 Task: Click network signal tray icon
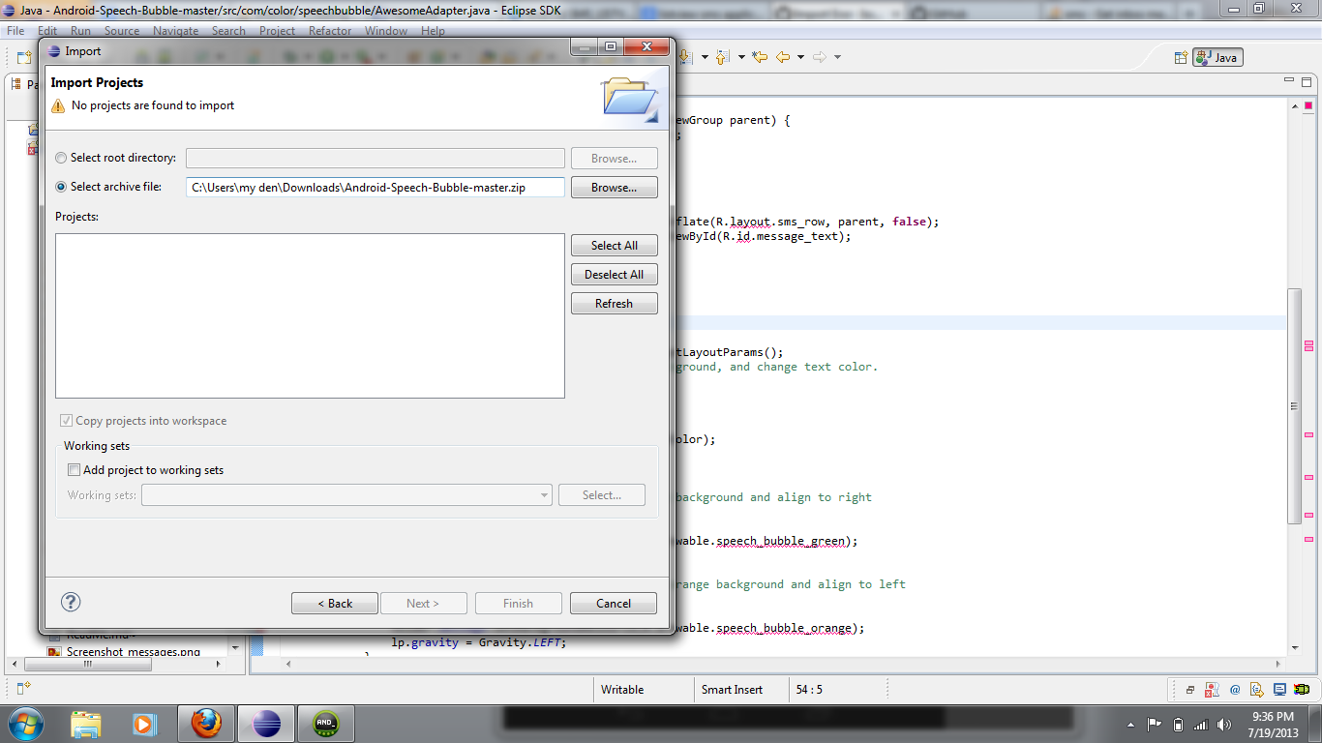1201,725
